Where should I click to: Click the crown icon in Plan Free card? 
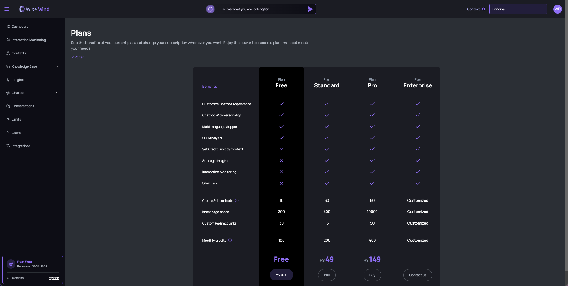coord(11,264)
